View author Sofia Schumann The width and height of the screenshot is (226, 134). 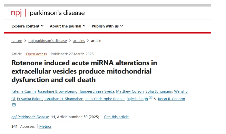coord(159,91)
